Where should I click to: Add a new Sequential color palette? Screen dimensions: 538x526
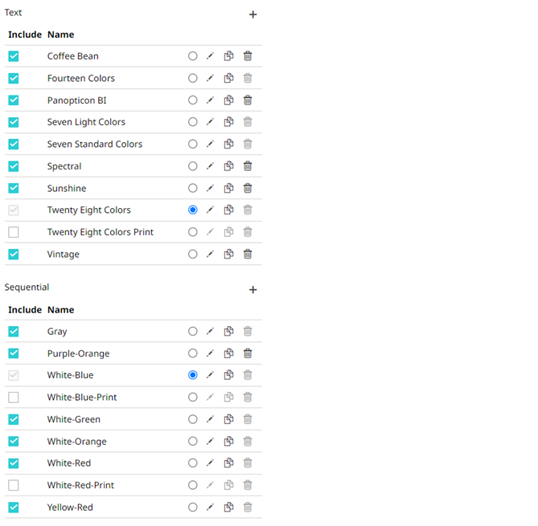tap(253, 290)
